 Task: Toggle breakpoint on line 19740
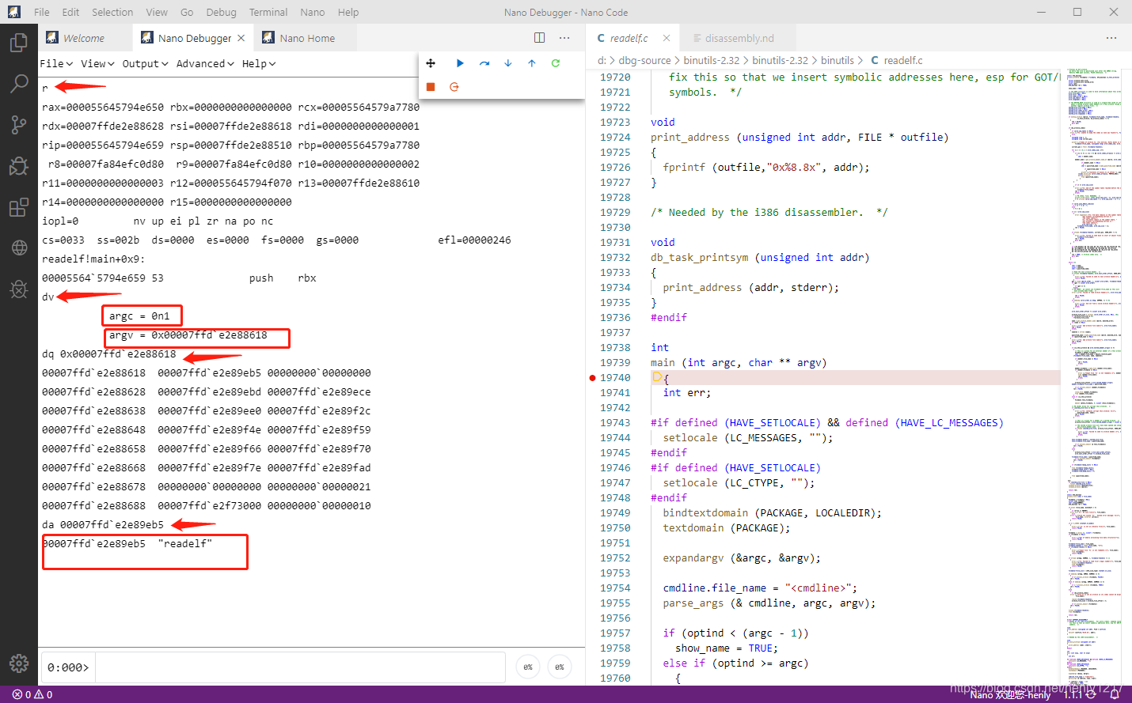(x=592, y=378)
